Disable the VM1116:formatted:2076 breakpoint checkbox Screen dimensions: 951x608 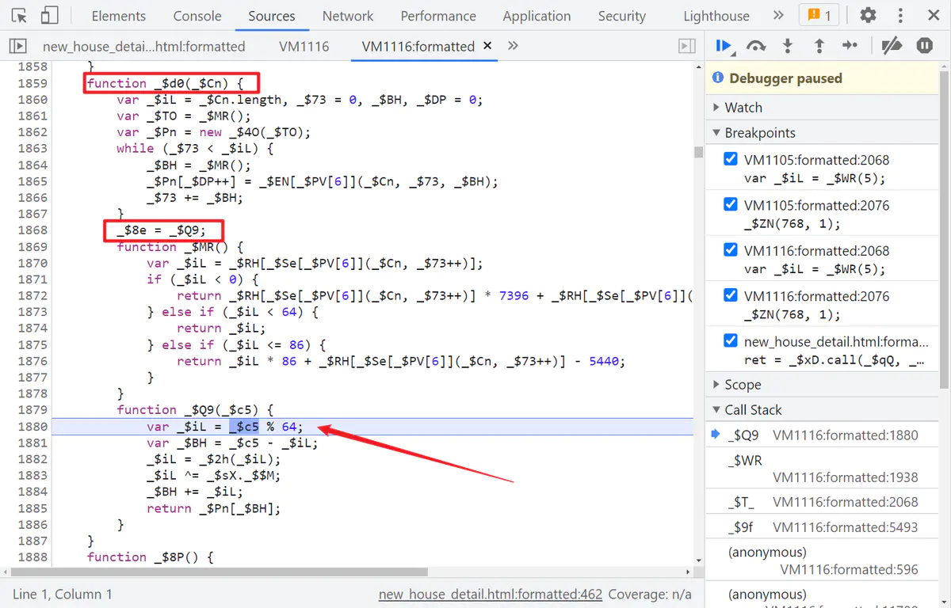pyautogui.click(x=731, y=296)
